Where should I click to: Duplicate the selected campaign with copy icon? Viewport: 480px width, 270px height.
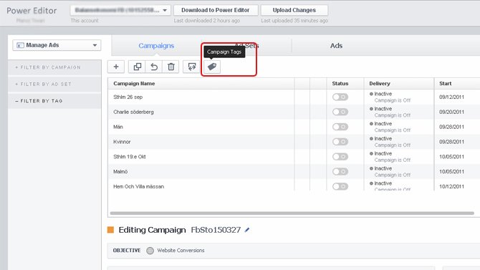coord(137,67)
